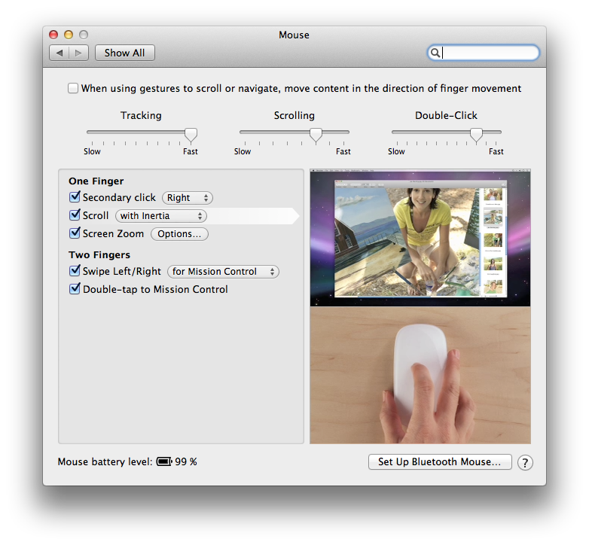This screenshot has width=589, height=545.
Task: Toggle the Scroll checkbox
Action: tap(75, 215)
